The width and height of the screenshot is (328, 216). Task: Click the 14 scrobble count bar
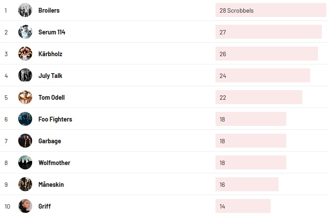tap(243, 206)
